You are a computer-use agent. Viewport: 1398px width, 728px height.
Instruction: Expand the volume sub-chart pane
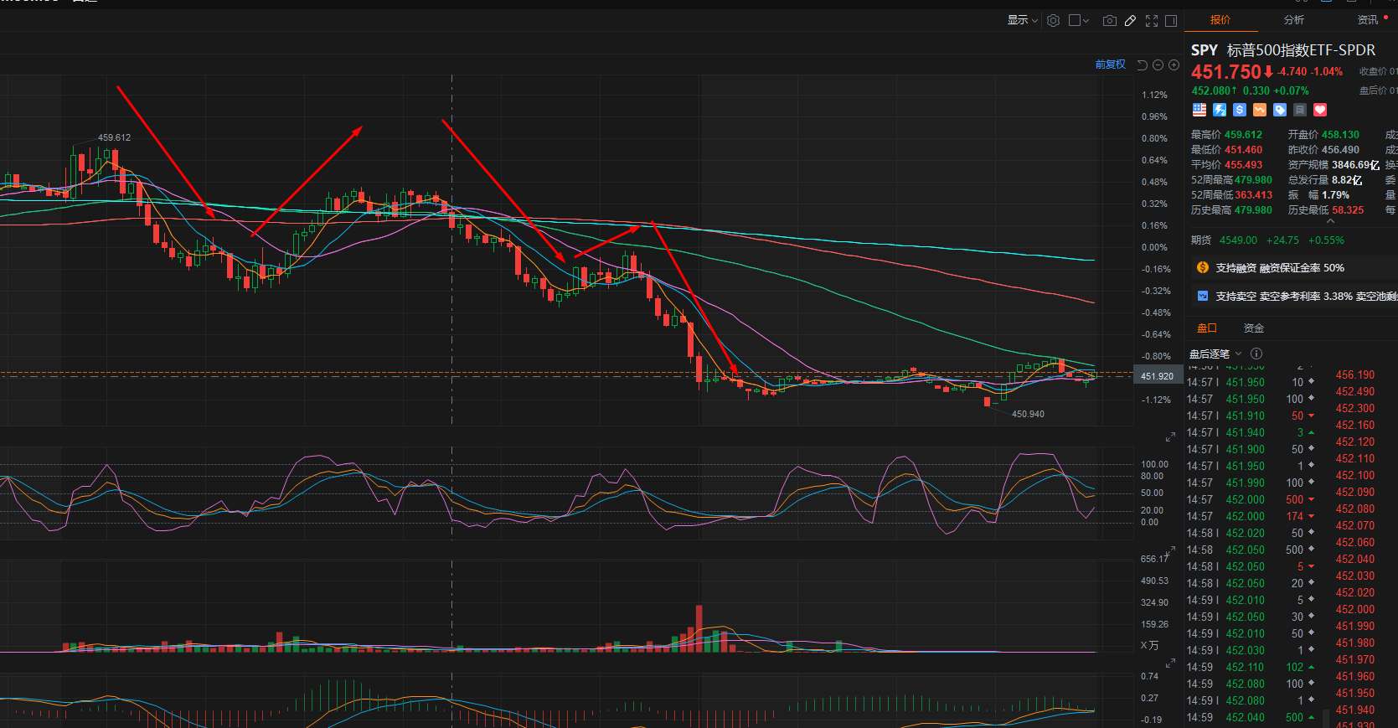point(1170,551)
